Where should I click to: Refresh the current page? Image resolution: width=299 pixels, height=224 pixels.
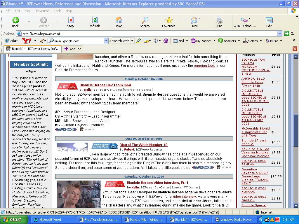[94, 22]
